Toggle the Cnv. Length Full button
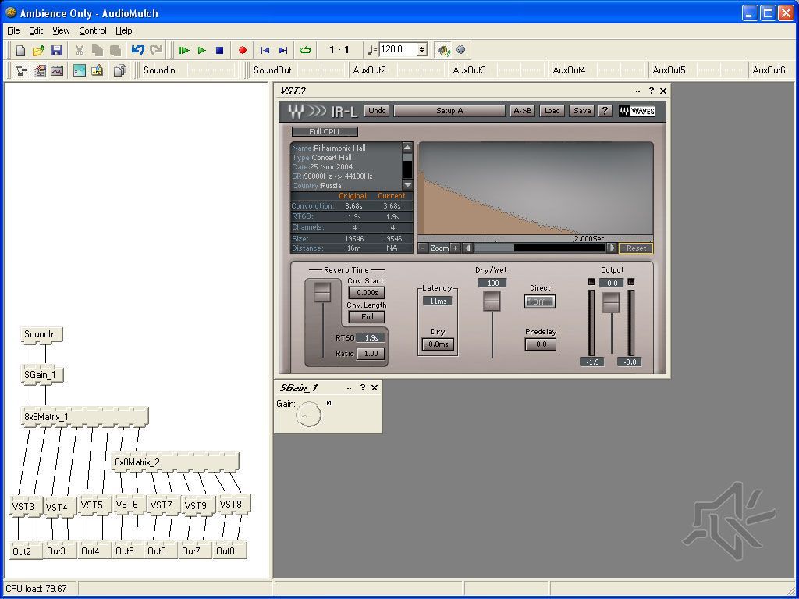The height and width of the screenshot is (599, 799). [367, 317]
